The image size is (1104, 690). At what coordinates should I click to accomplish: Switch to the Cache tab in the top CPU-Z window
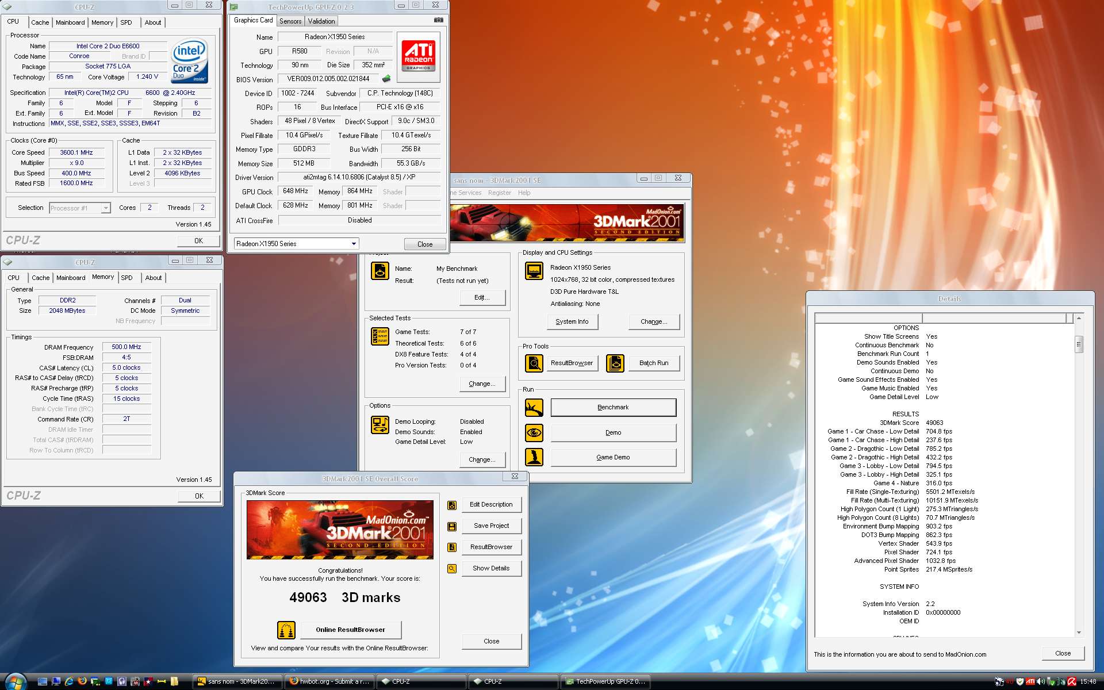[40, 22]
